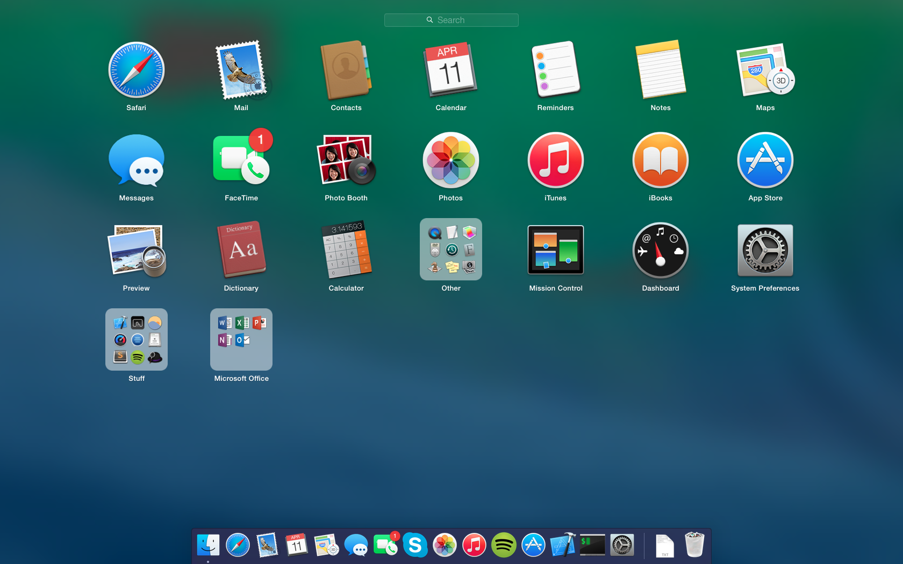Open App Store in the Launchpad grid
The image size is (903, 564).
765,160
